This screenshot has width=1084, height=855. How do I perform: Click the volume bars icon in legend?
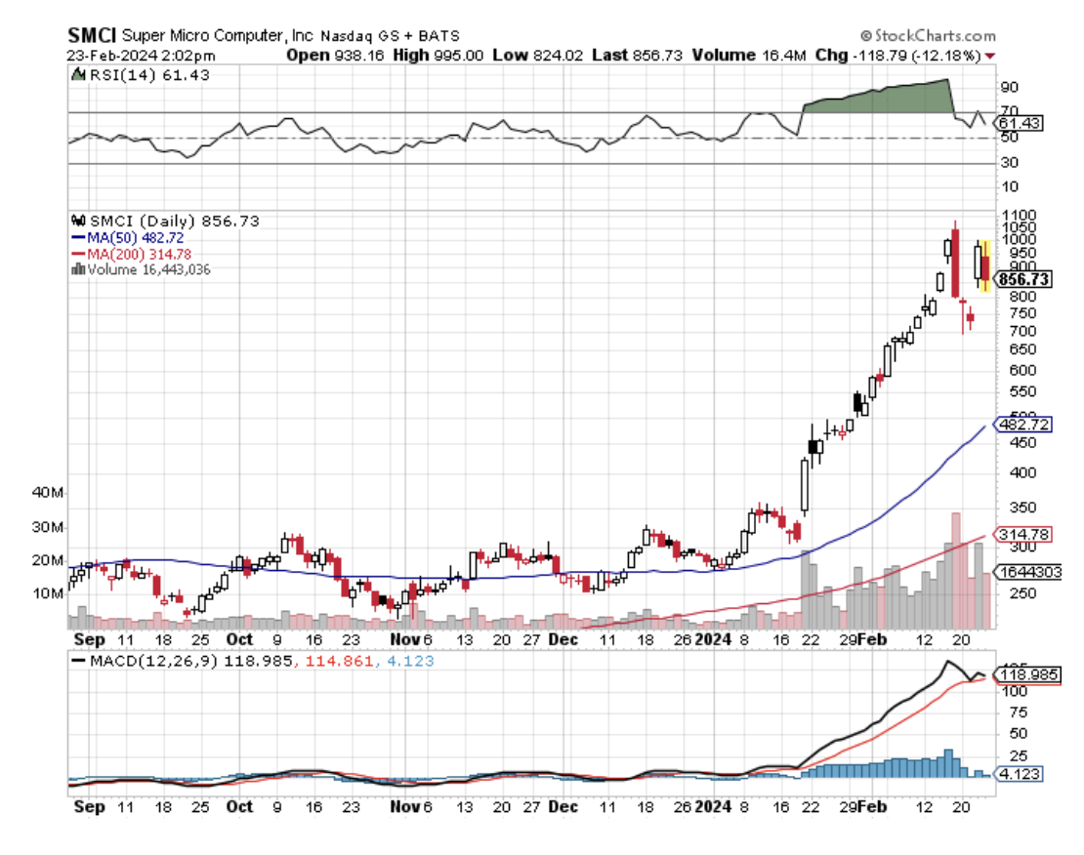(x=77, y=269)
